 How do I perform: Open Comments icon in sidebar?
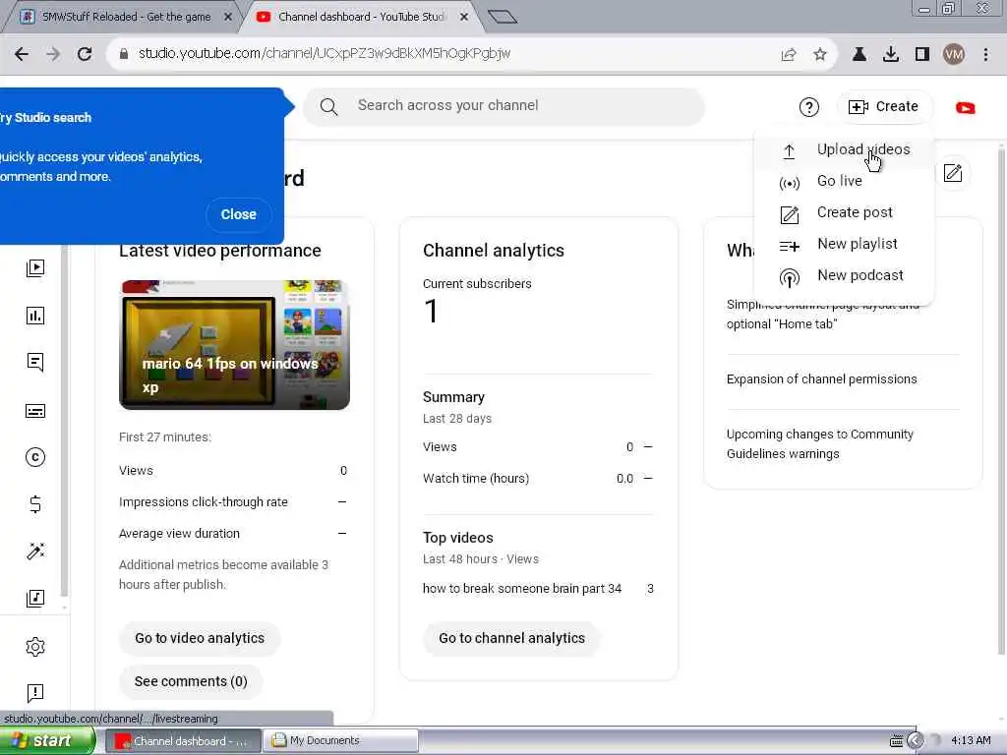[35, 363]
